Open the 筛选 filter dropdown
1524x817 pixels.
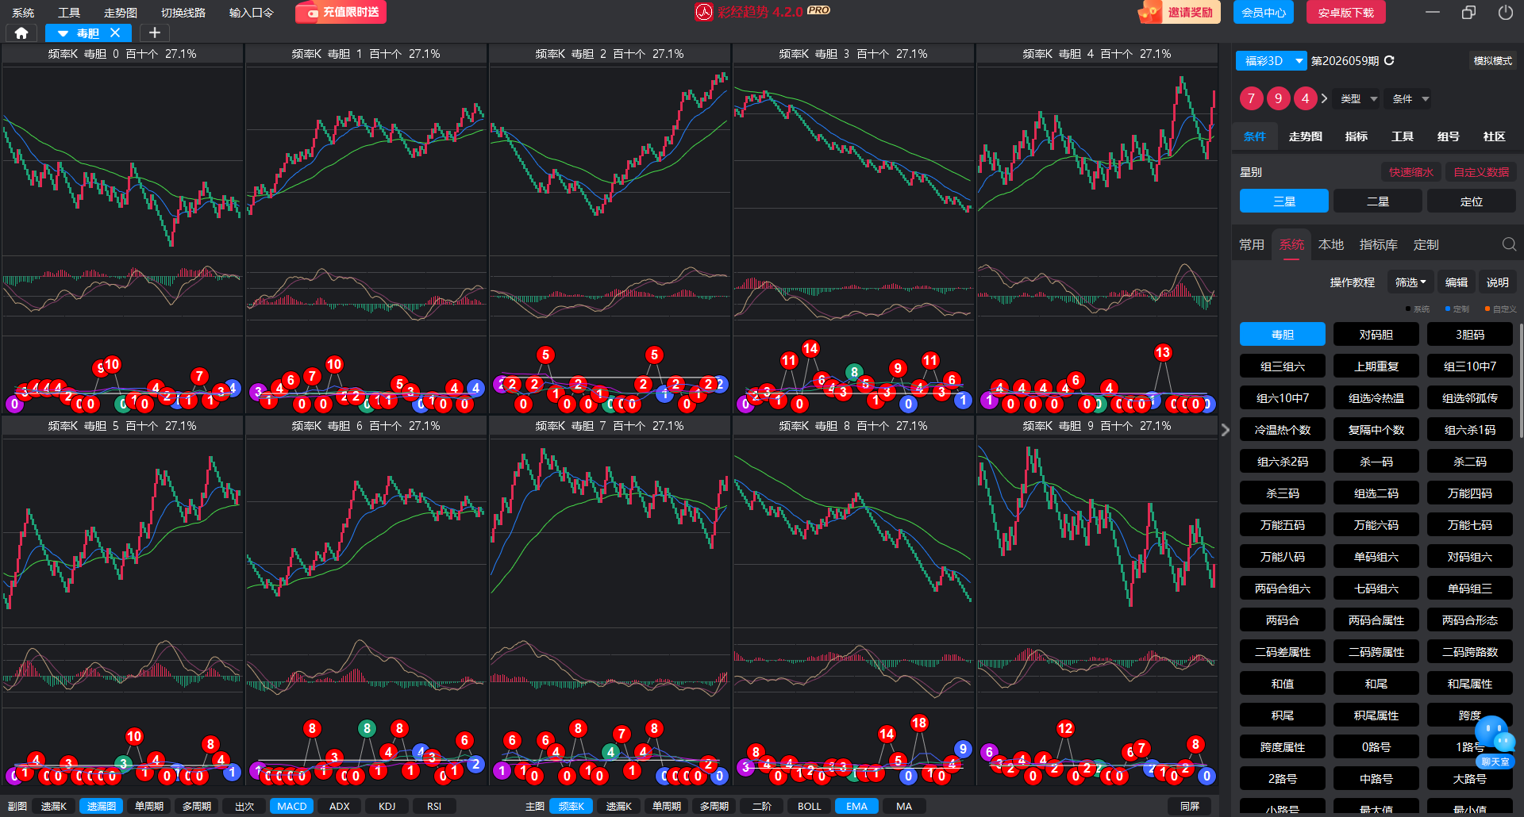[x=1410, y=282]
